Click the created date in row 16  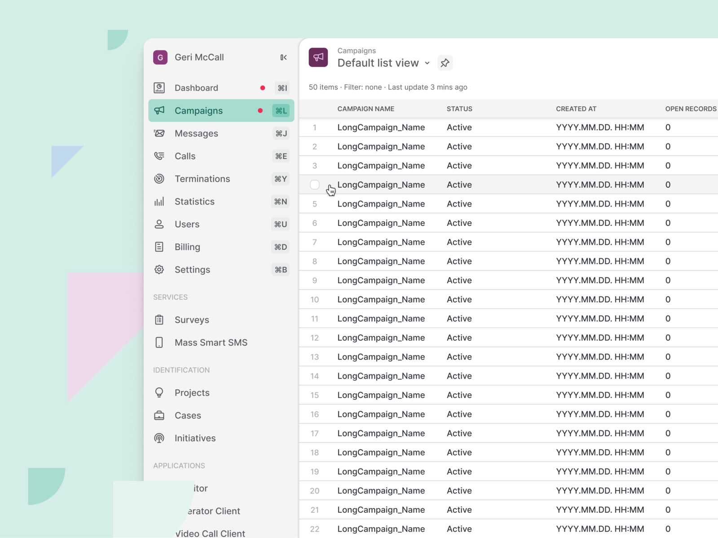(x=600, y=414)
